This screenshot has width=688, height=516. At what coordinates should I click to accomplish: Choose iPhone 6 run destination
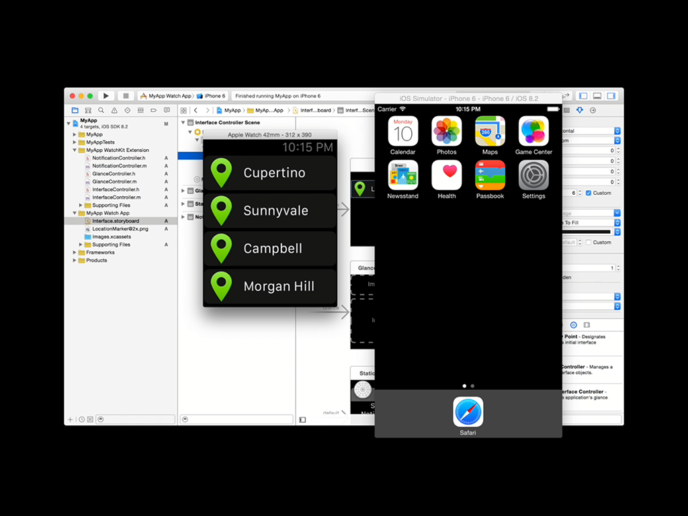click(x=211, y=95)
